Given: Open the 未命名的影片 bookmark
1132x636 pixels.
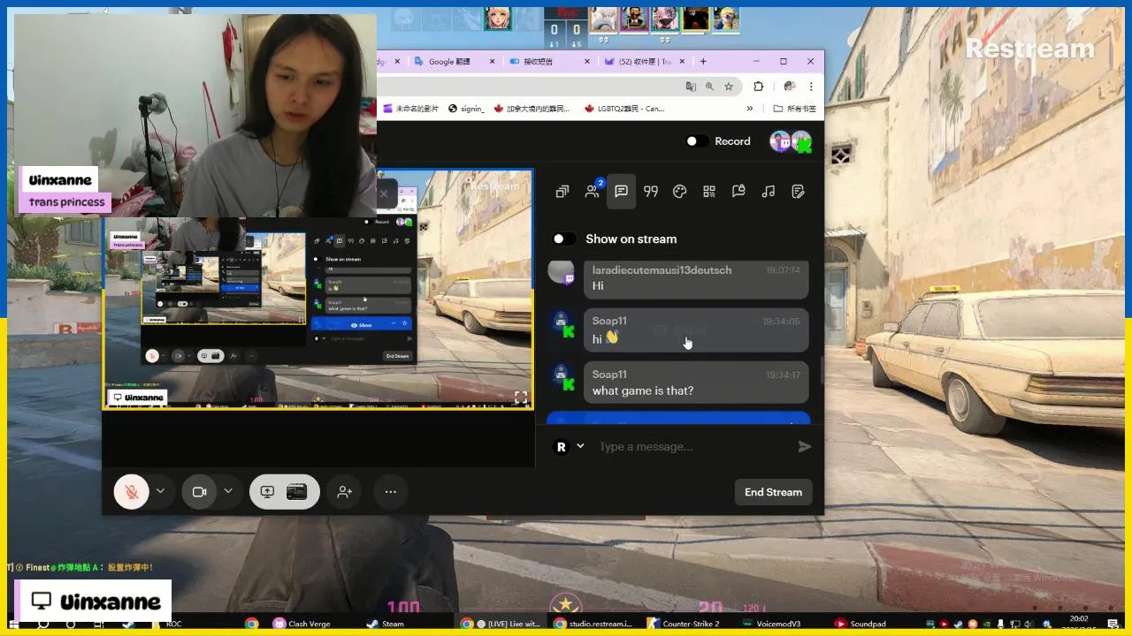Looking at the screenshot, I should pos(410,109).
